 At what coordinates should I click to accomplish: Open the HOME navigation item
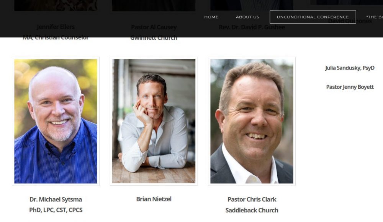coord(211,17)
